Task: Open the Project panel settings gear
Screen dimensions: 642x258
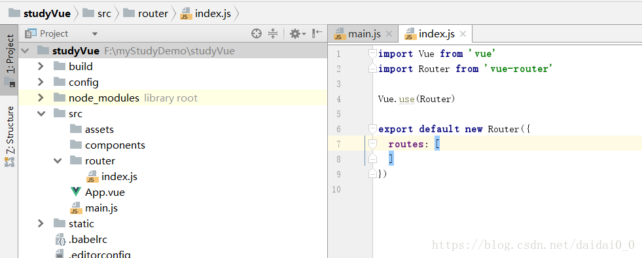Action: tap(298, 33)
